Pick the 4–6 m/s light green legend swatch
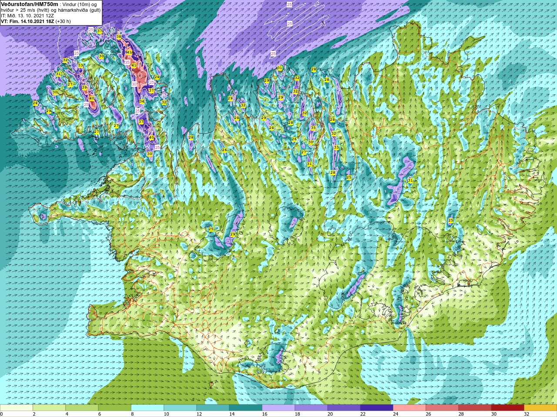557x417 pixels. (x=82, y=408)
